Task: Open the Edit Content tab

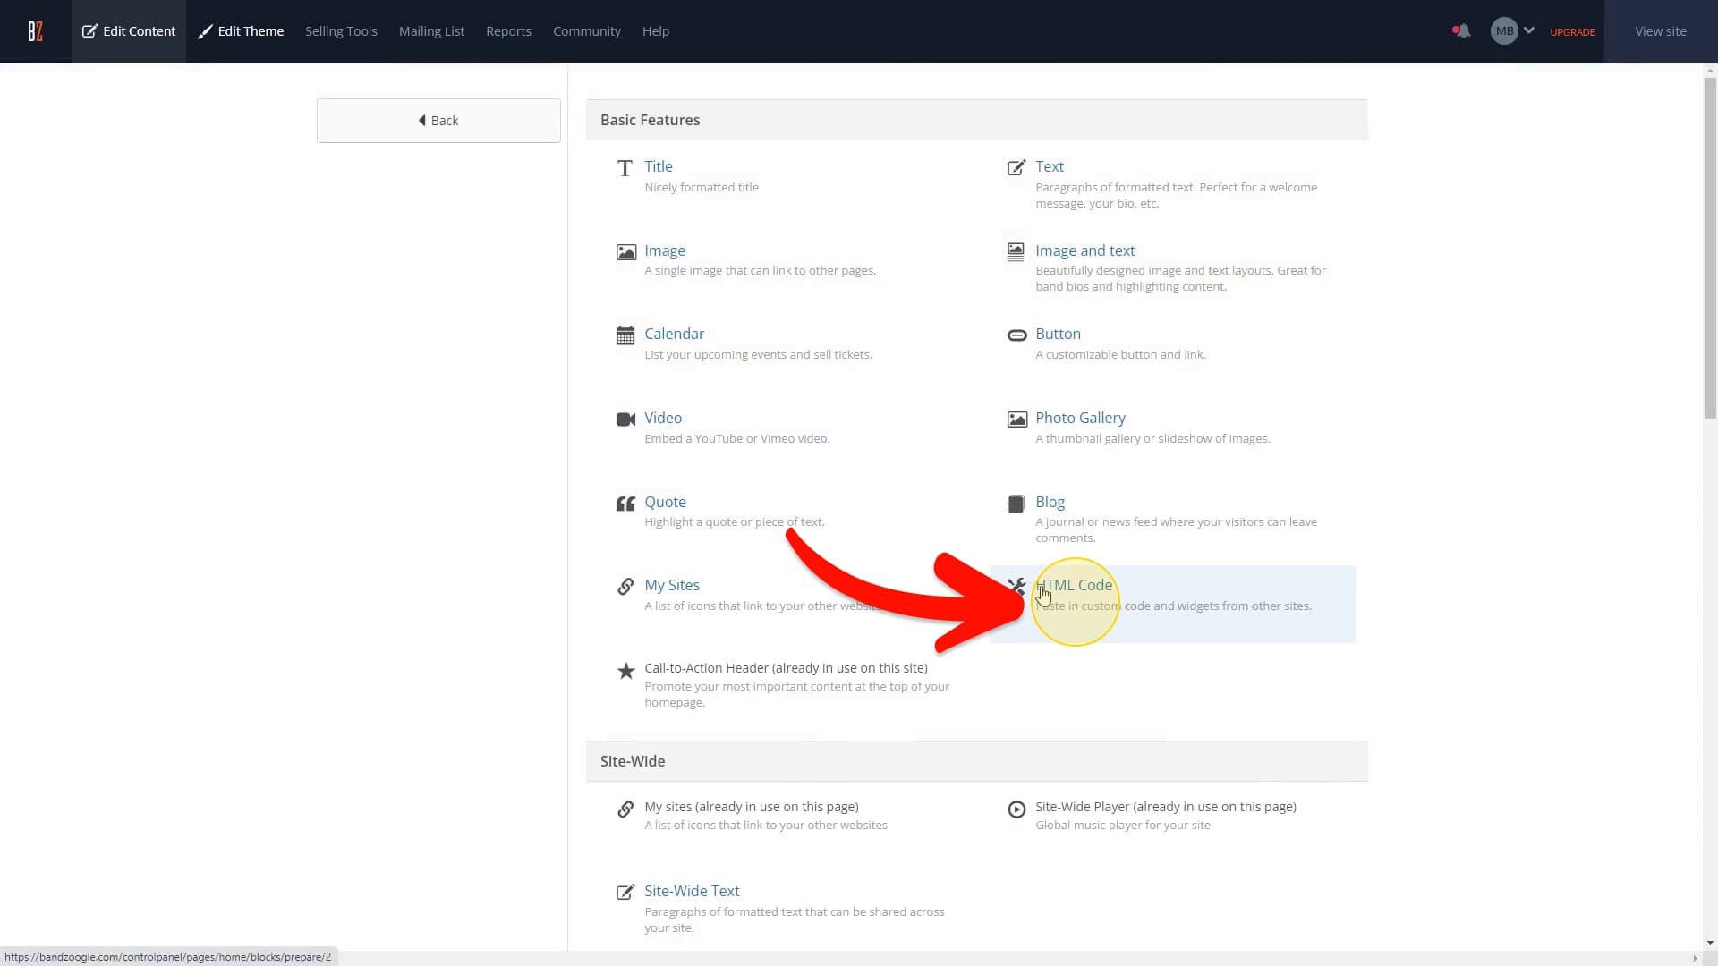Action: point(129,31)
